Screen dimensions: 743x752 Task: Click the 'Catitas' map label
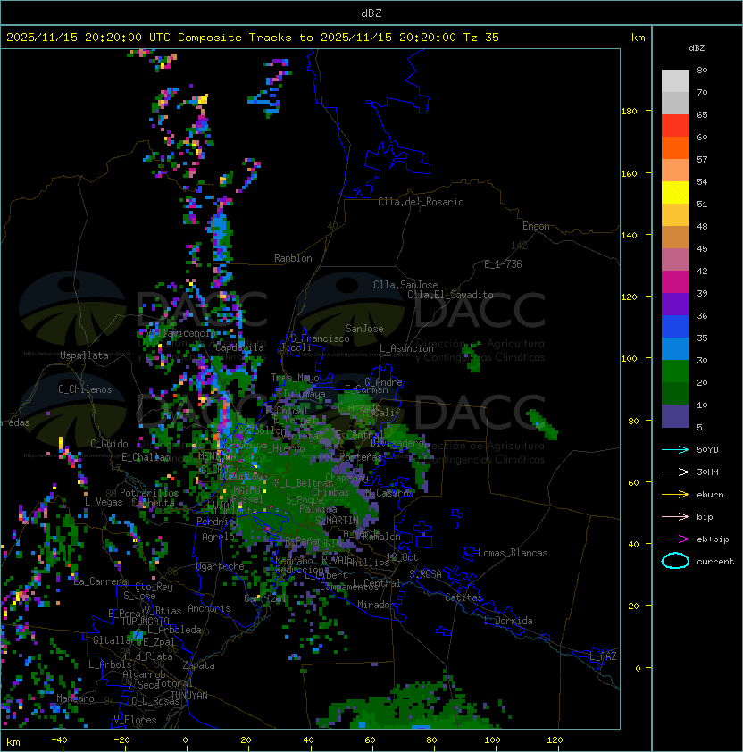click(x=463, y=597)
